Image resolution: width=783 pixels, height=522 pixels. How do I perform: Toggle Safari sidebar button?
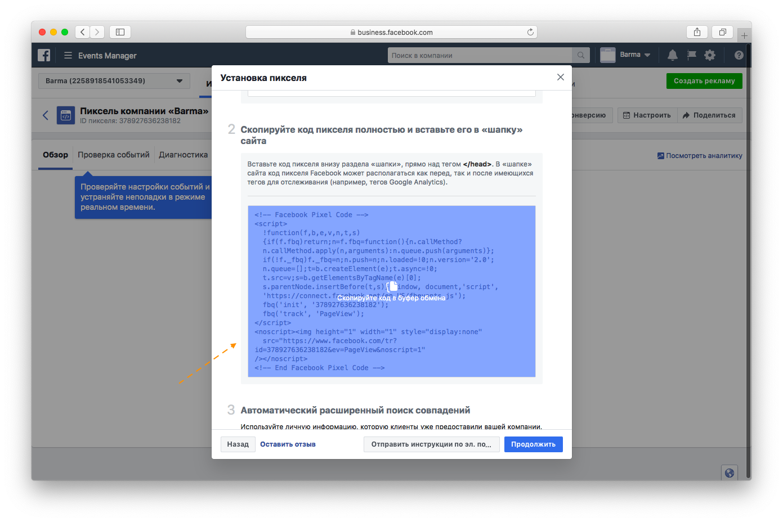[120, 32]
